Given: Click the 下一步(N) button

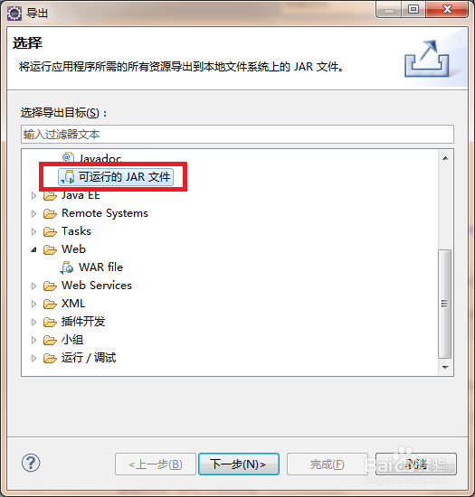Looking at the screenshot, I should pos(239,464).
